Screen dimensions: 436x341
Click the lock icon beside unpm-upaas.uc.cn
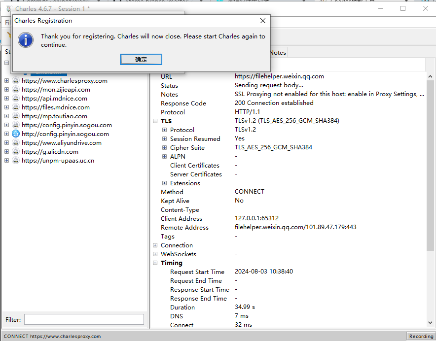[16, 161]
